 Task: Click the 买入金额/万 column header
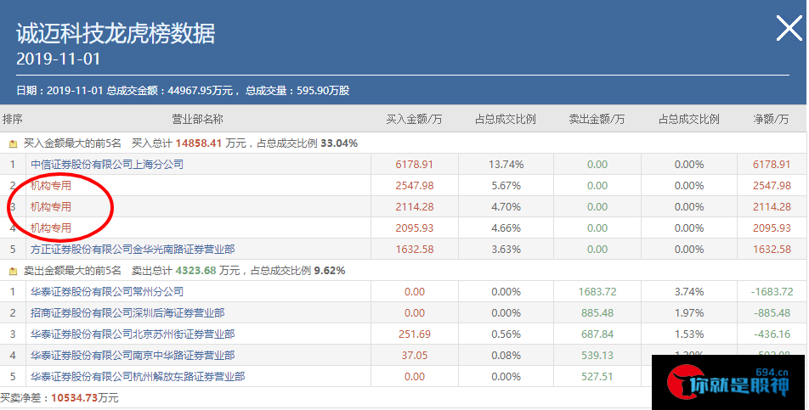[x=415, y=119]
